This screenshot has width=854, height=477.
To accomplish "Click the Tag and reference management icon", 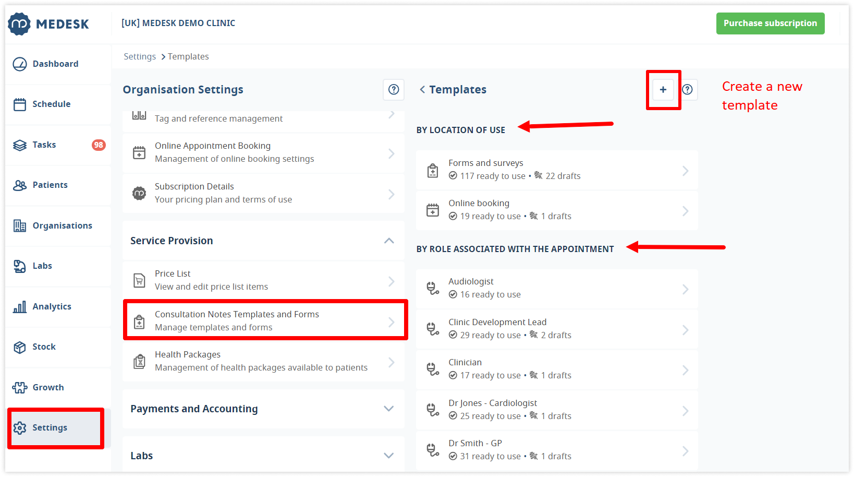I will [x=139, y=115].
